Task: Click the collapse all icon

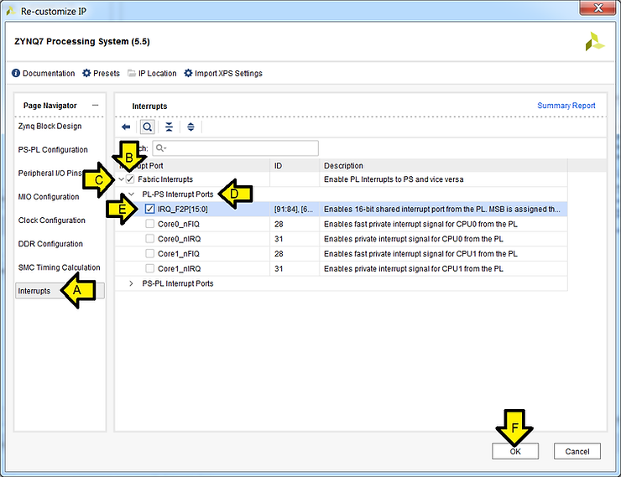Action: click(x=169, y=127)
